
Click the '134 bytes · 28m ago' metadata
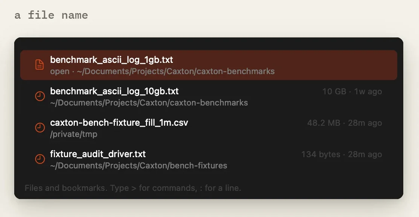(x=342, y=155)
